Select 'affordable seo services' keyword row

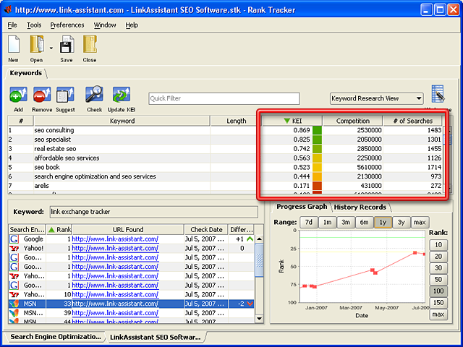tap(226, 158)
